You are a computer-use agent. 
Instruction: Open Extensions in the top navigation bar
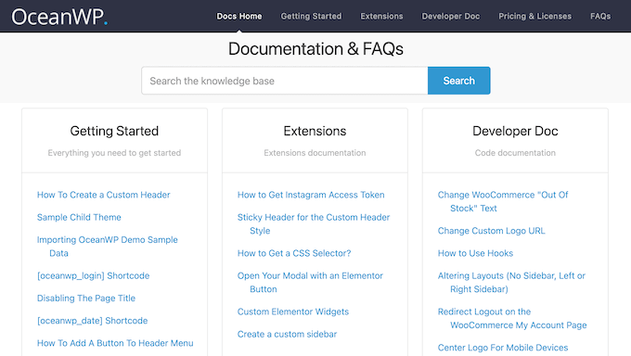coord(381,16)
